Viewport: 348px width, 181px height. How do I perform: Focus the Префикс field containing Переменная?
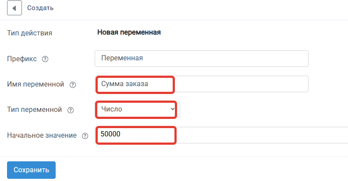(202, 59)
